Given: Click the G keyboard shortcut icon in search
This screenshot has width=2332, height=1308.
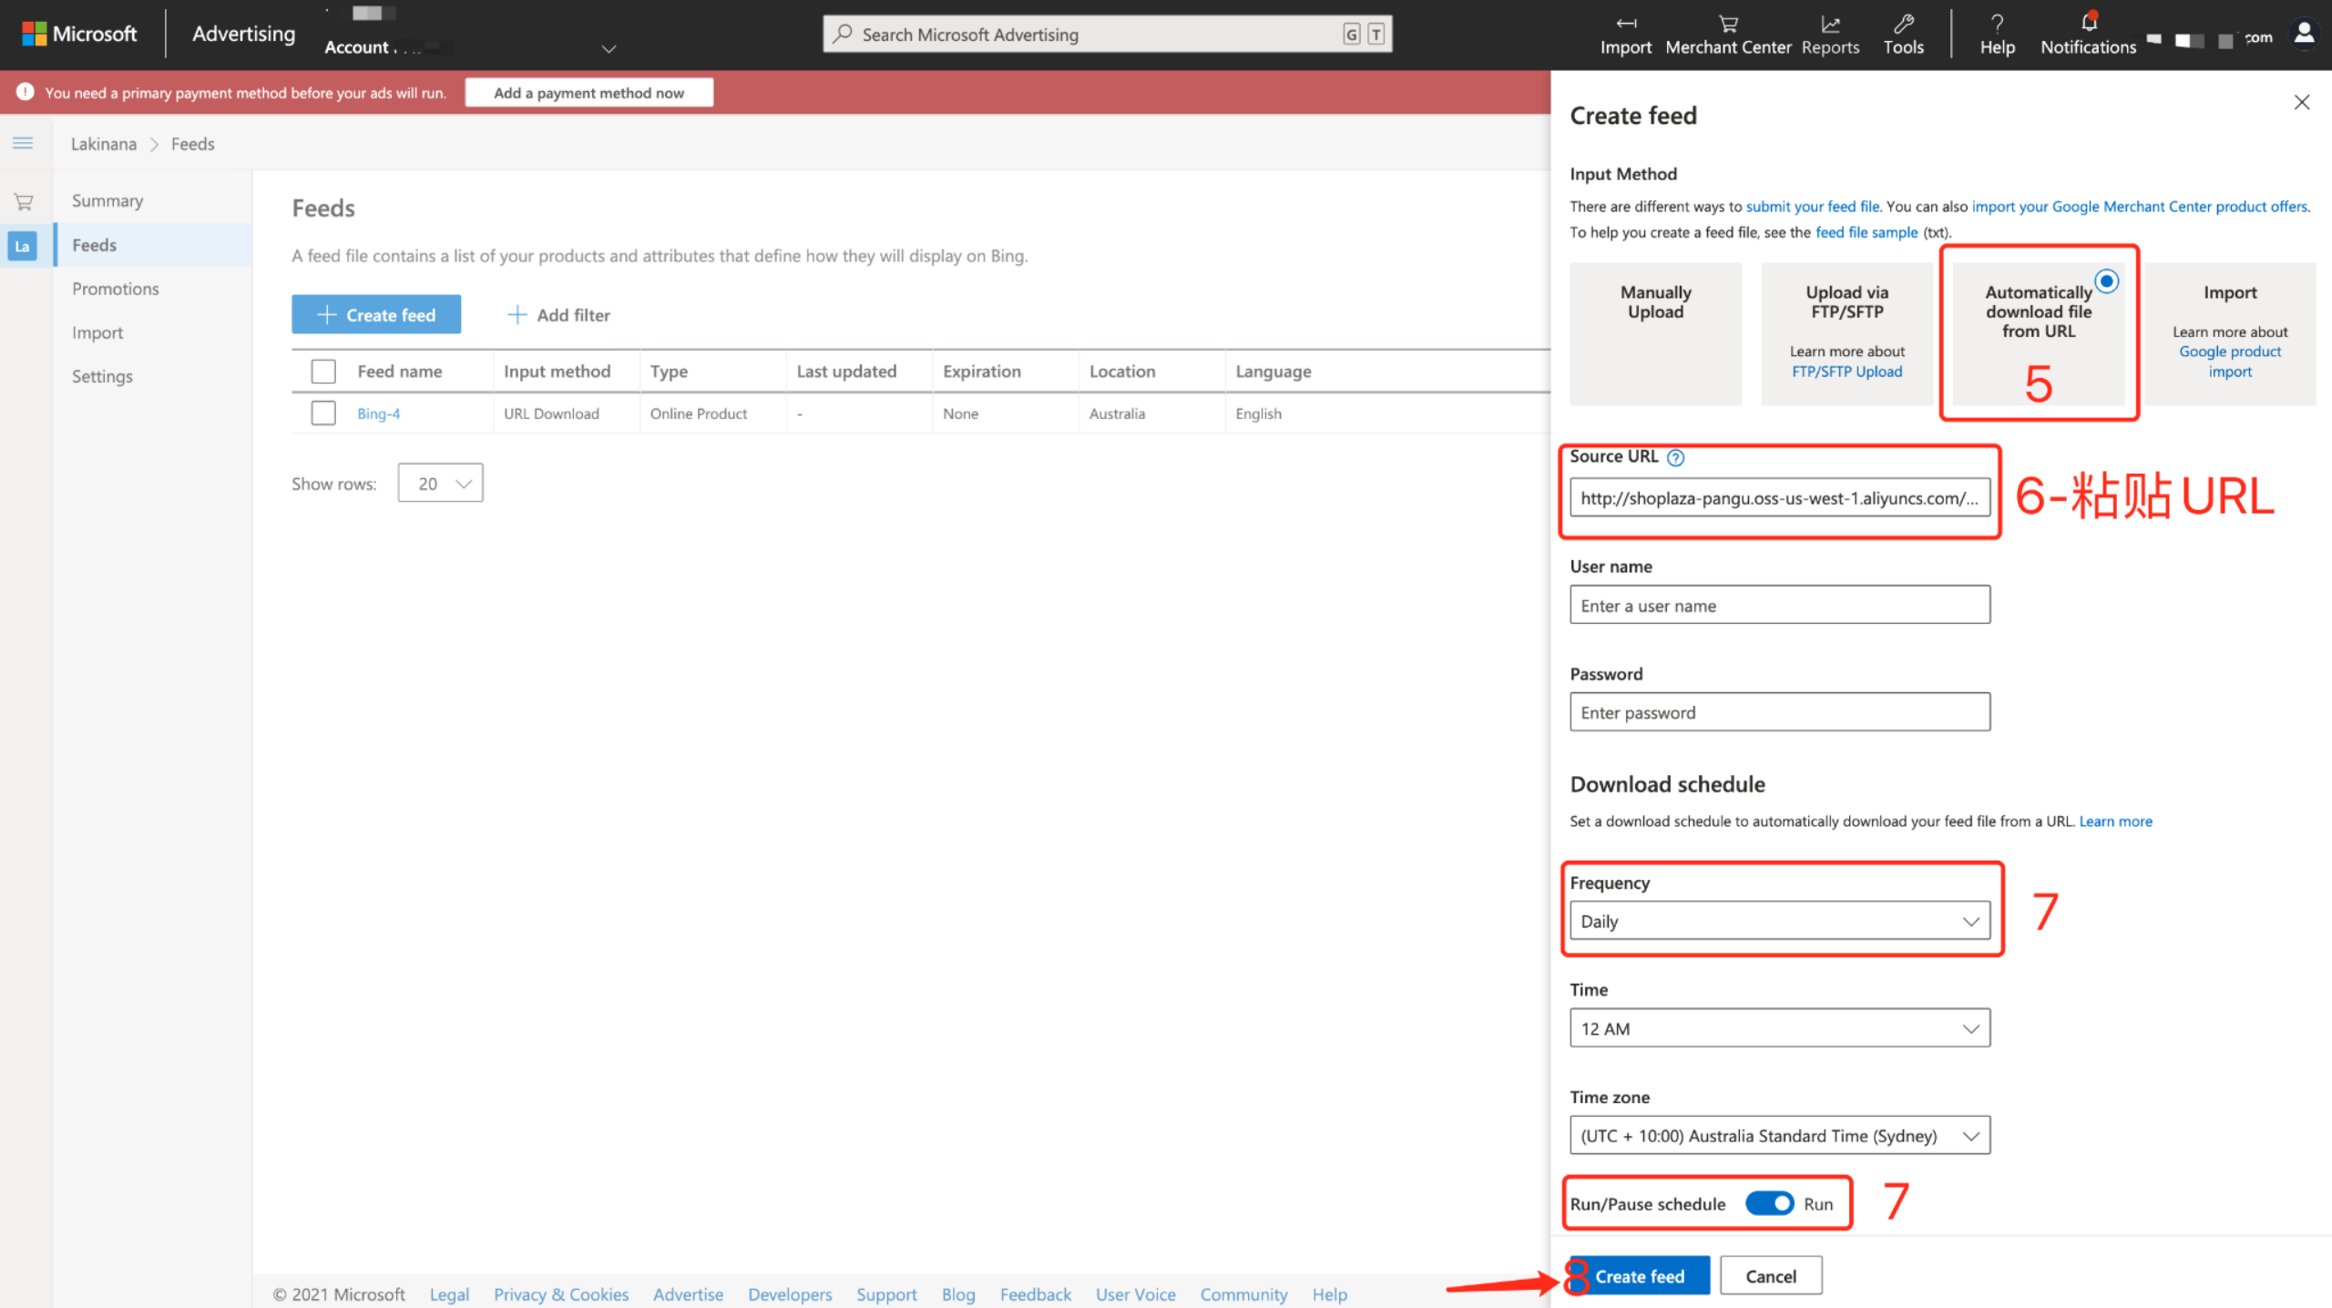Looking at the screenshot, I should [x=1351, y=35].
